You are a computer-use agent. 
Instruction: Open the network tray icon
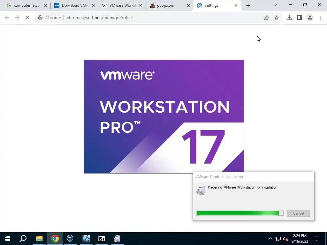coord(278,239)
